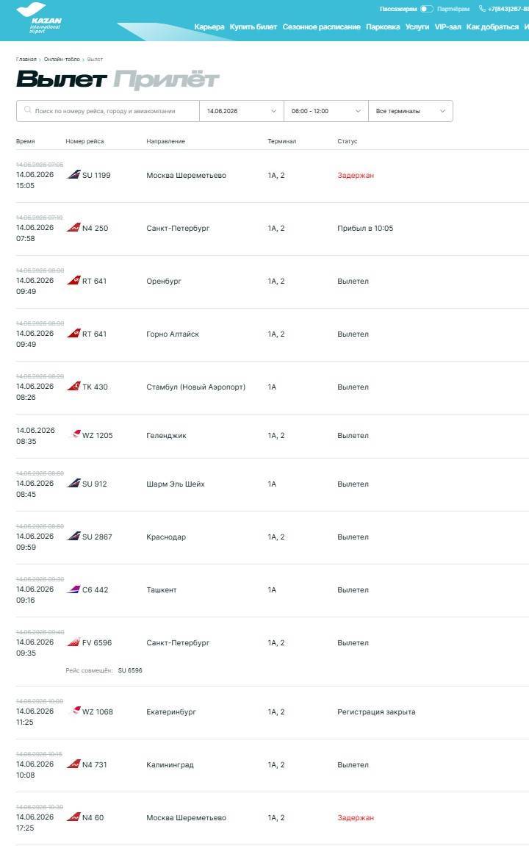Toggle the Пассажирам / Партнёрам switch
The image size is (529, 846).
pos(427,9)
